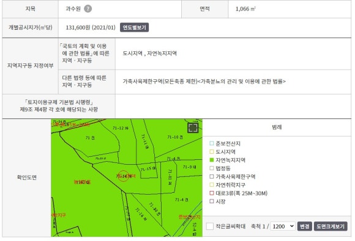355x241 pixels.
Task: Click the 지역지구등 지정여부 label
Action: click(31, 66)
